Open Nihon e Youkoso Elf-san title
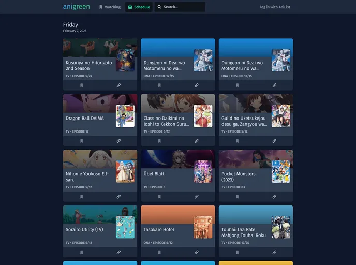The height and width of the screenshot is (265, 356). (x=87, y=176)
